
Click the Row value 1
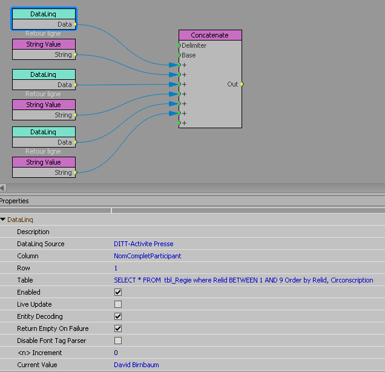tap(116, 268)
